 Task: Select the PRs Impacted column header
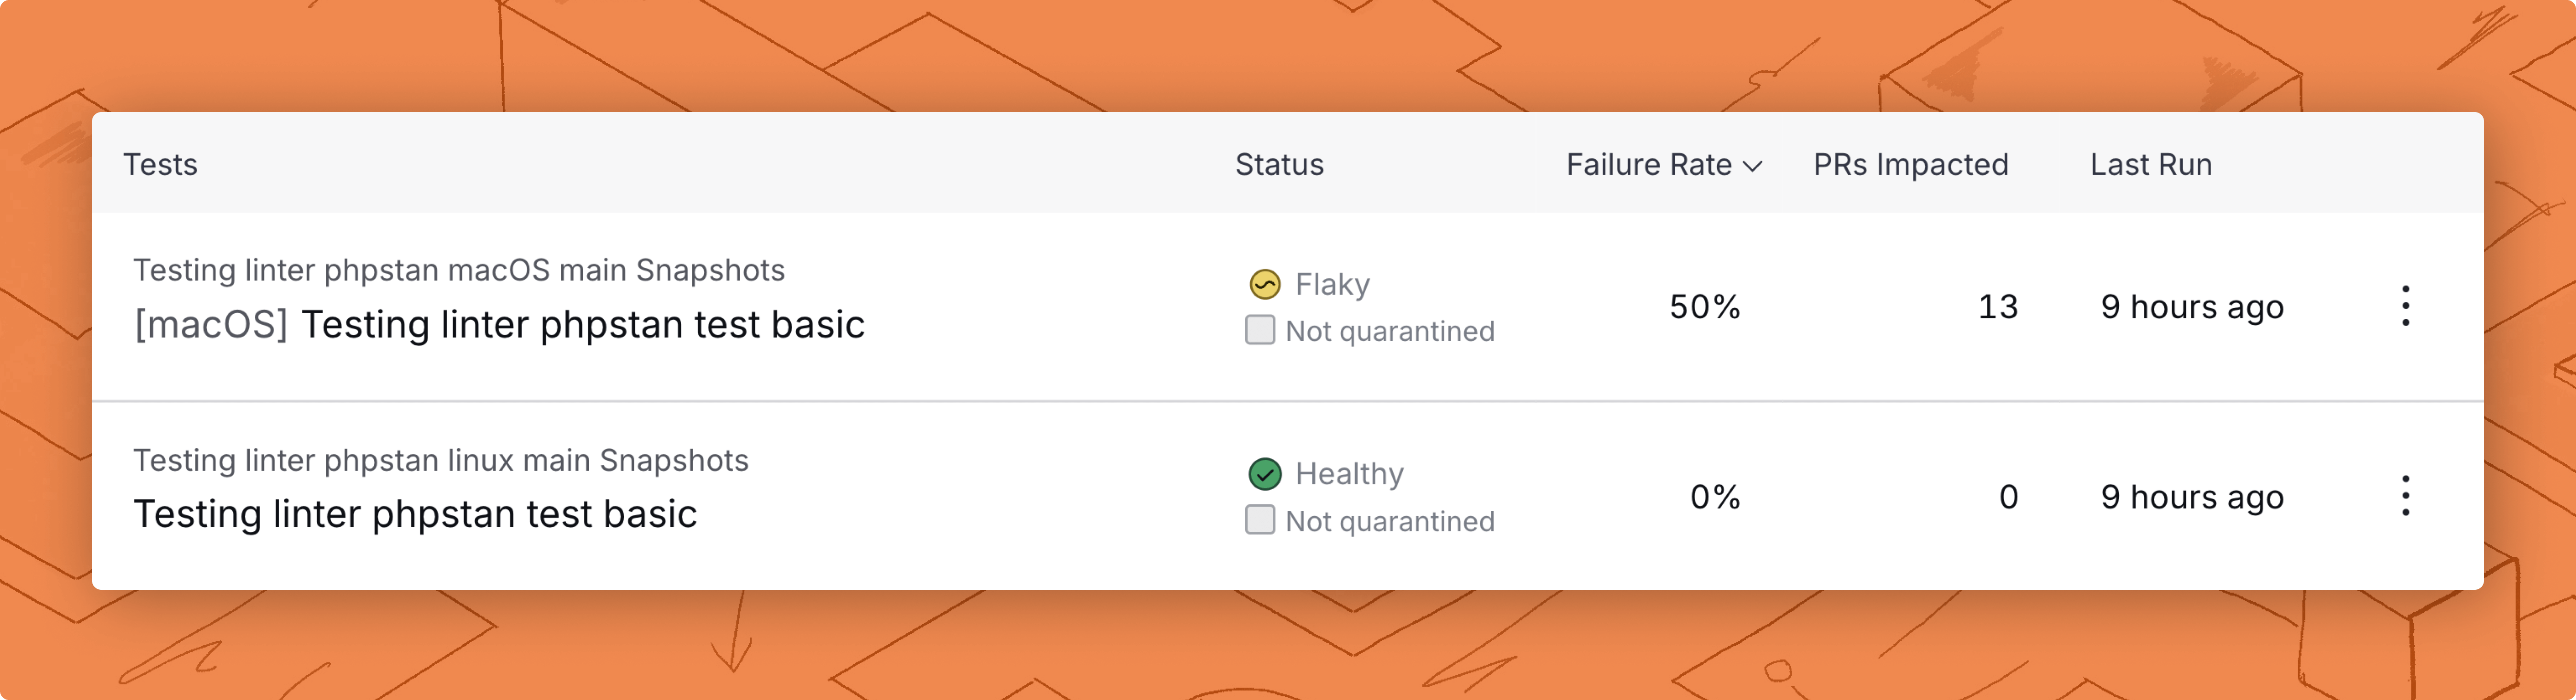click(x=1910, y=165)
